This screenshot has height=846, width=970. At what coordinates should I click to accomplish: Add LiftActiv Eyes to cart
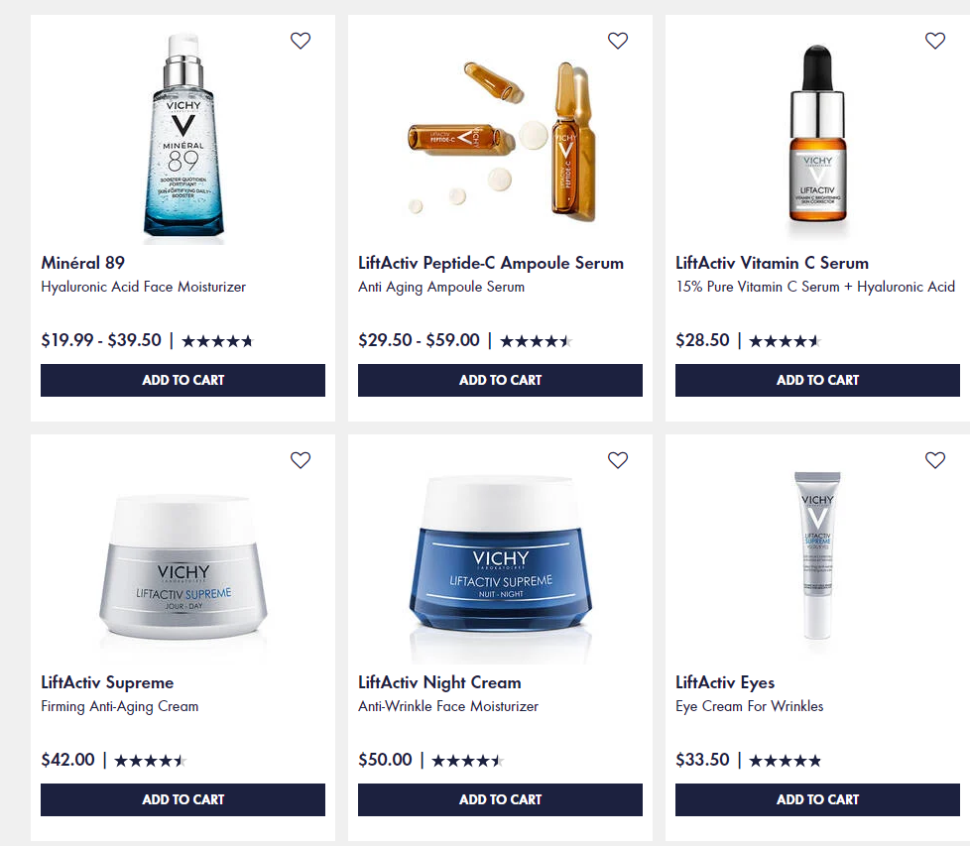pyautogui.click(x=818, y=799)
